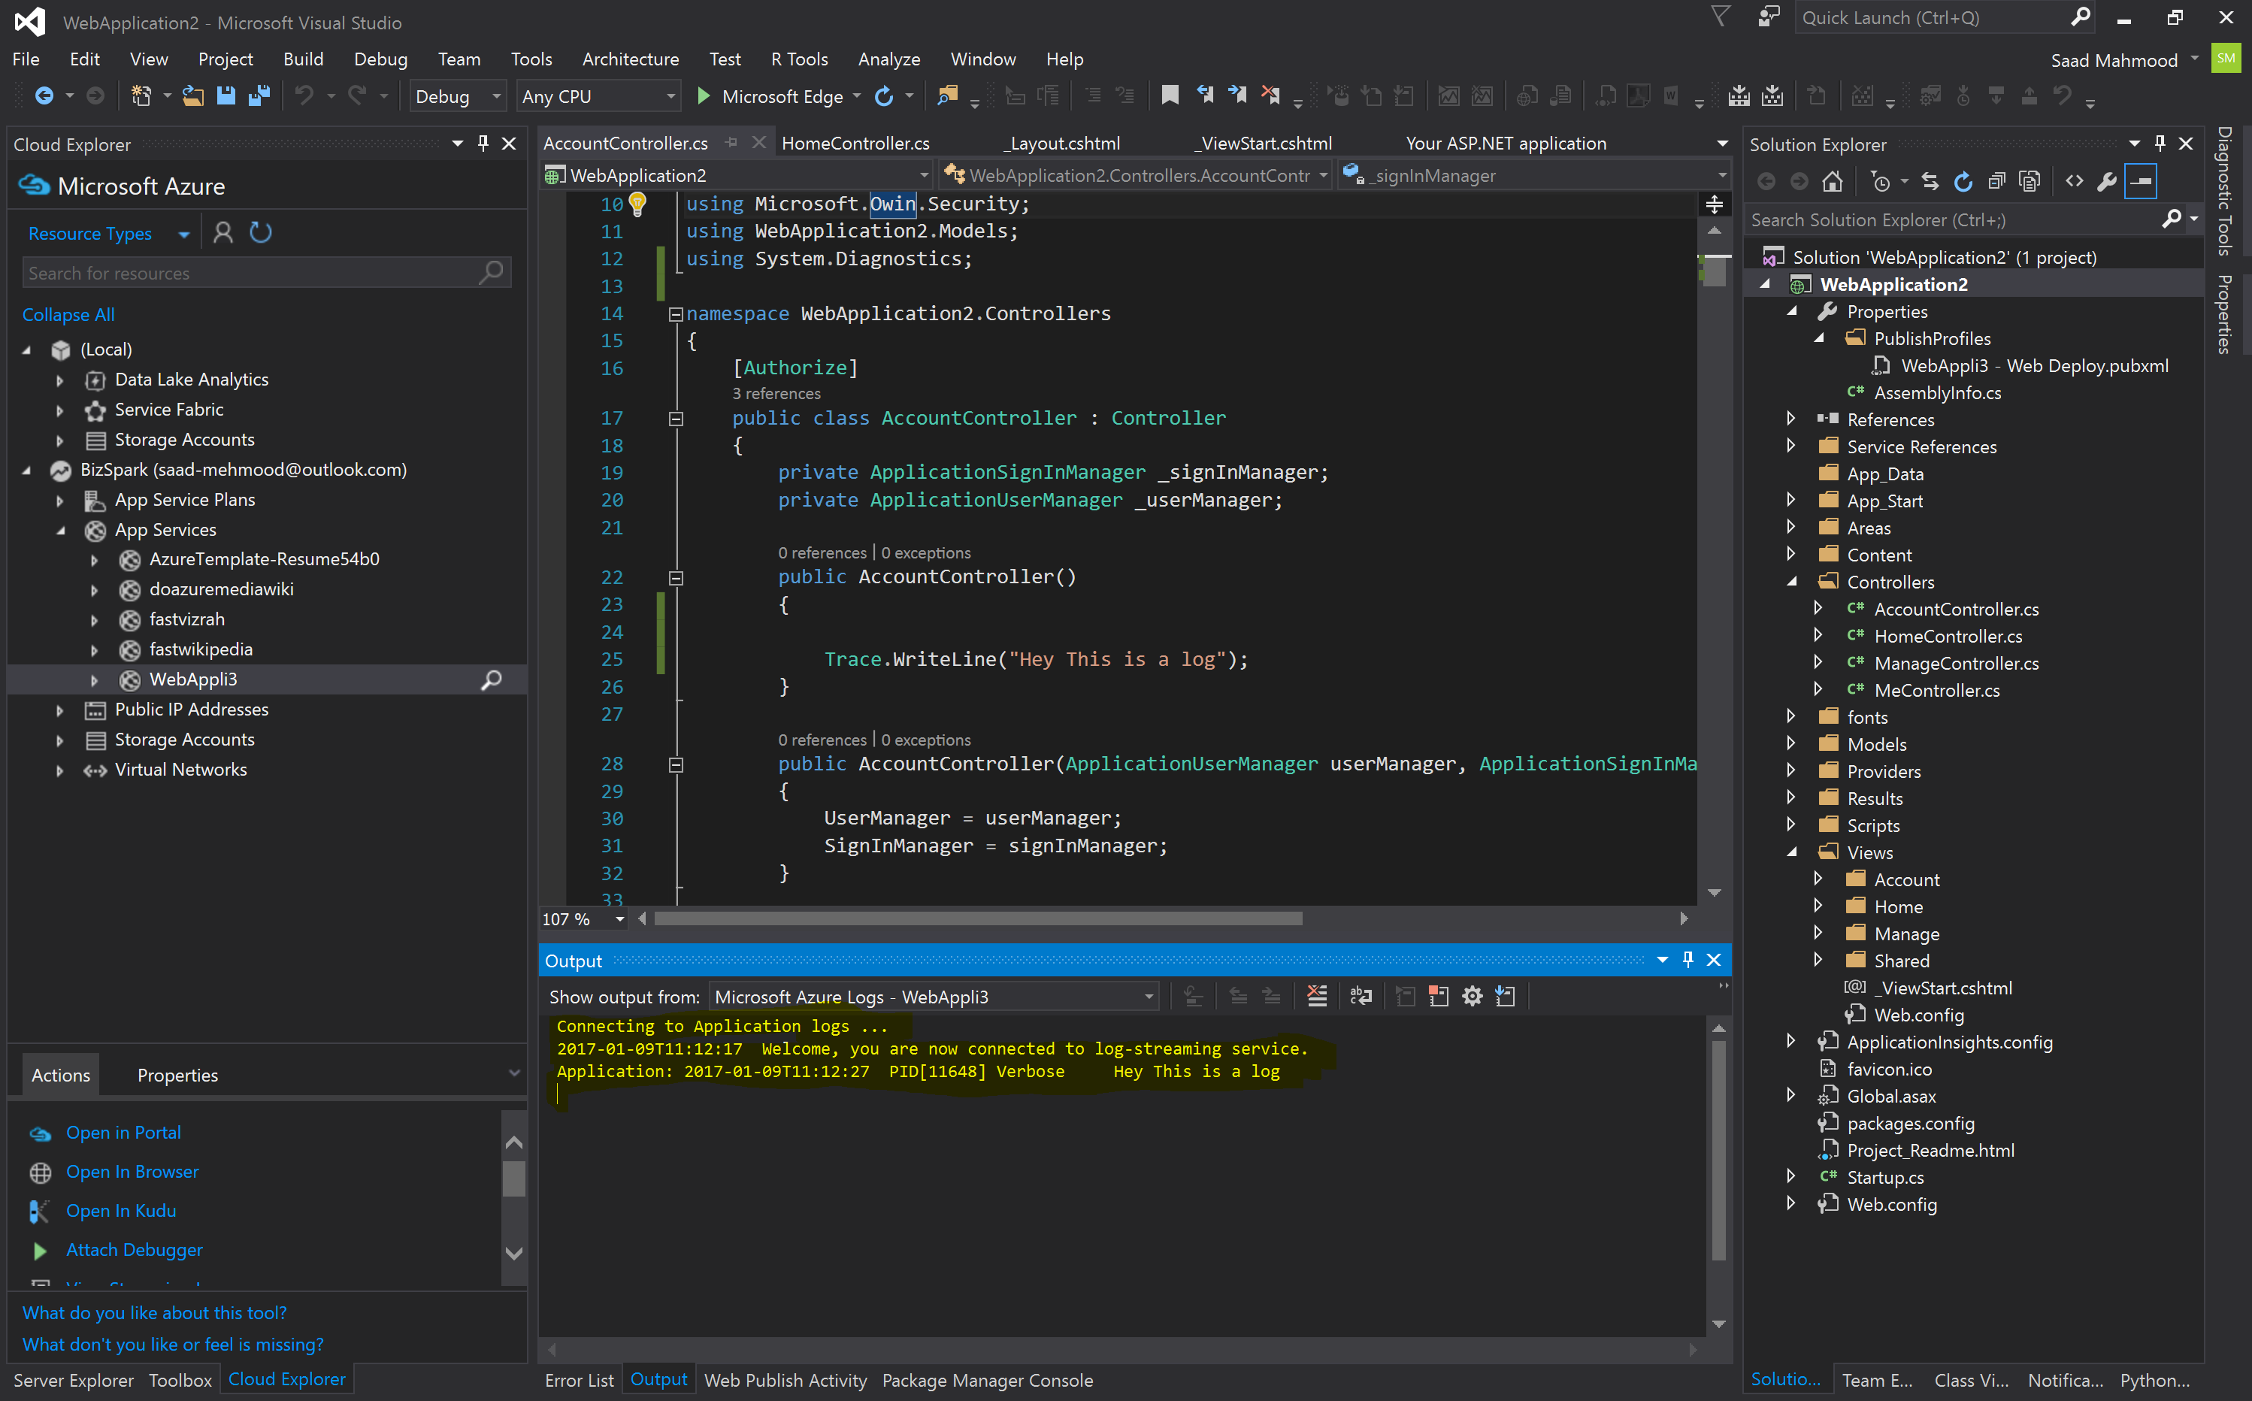Open Output window settings gear icon

[x=1472, y=996]
